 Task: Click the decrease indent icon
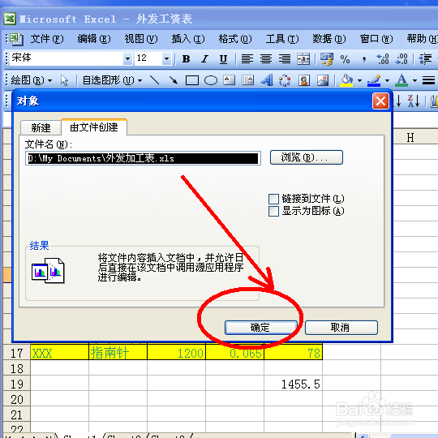[x=425, y=59]
